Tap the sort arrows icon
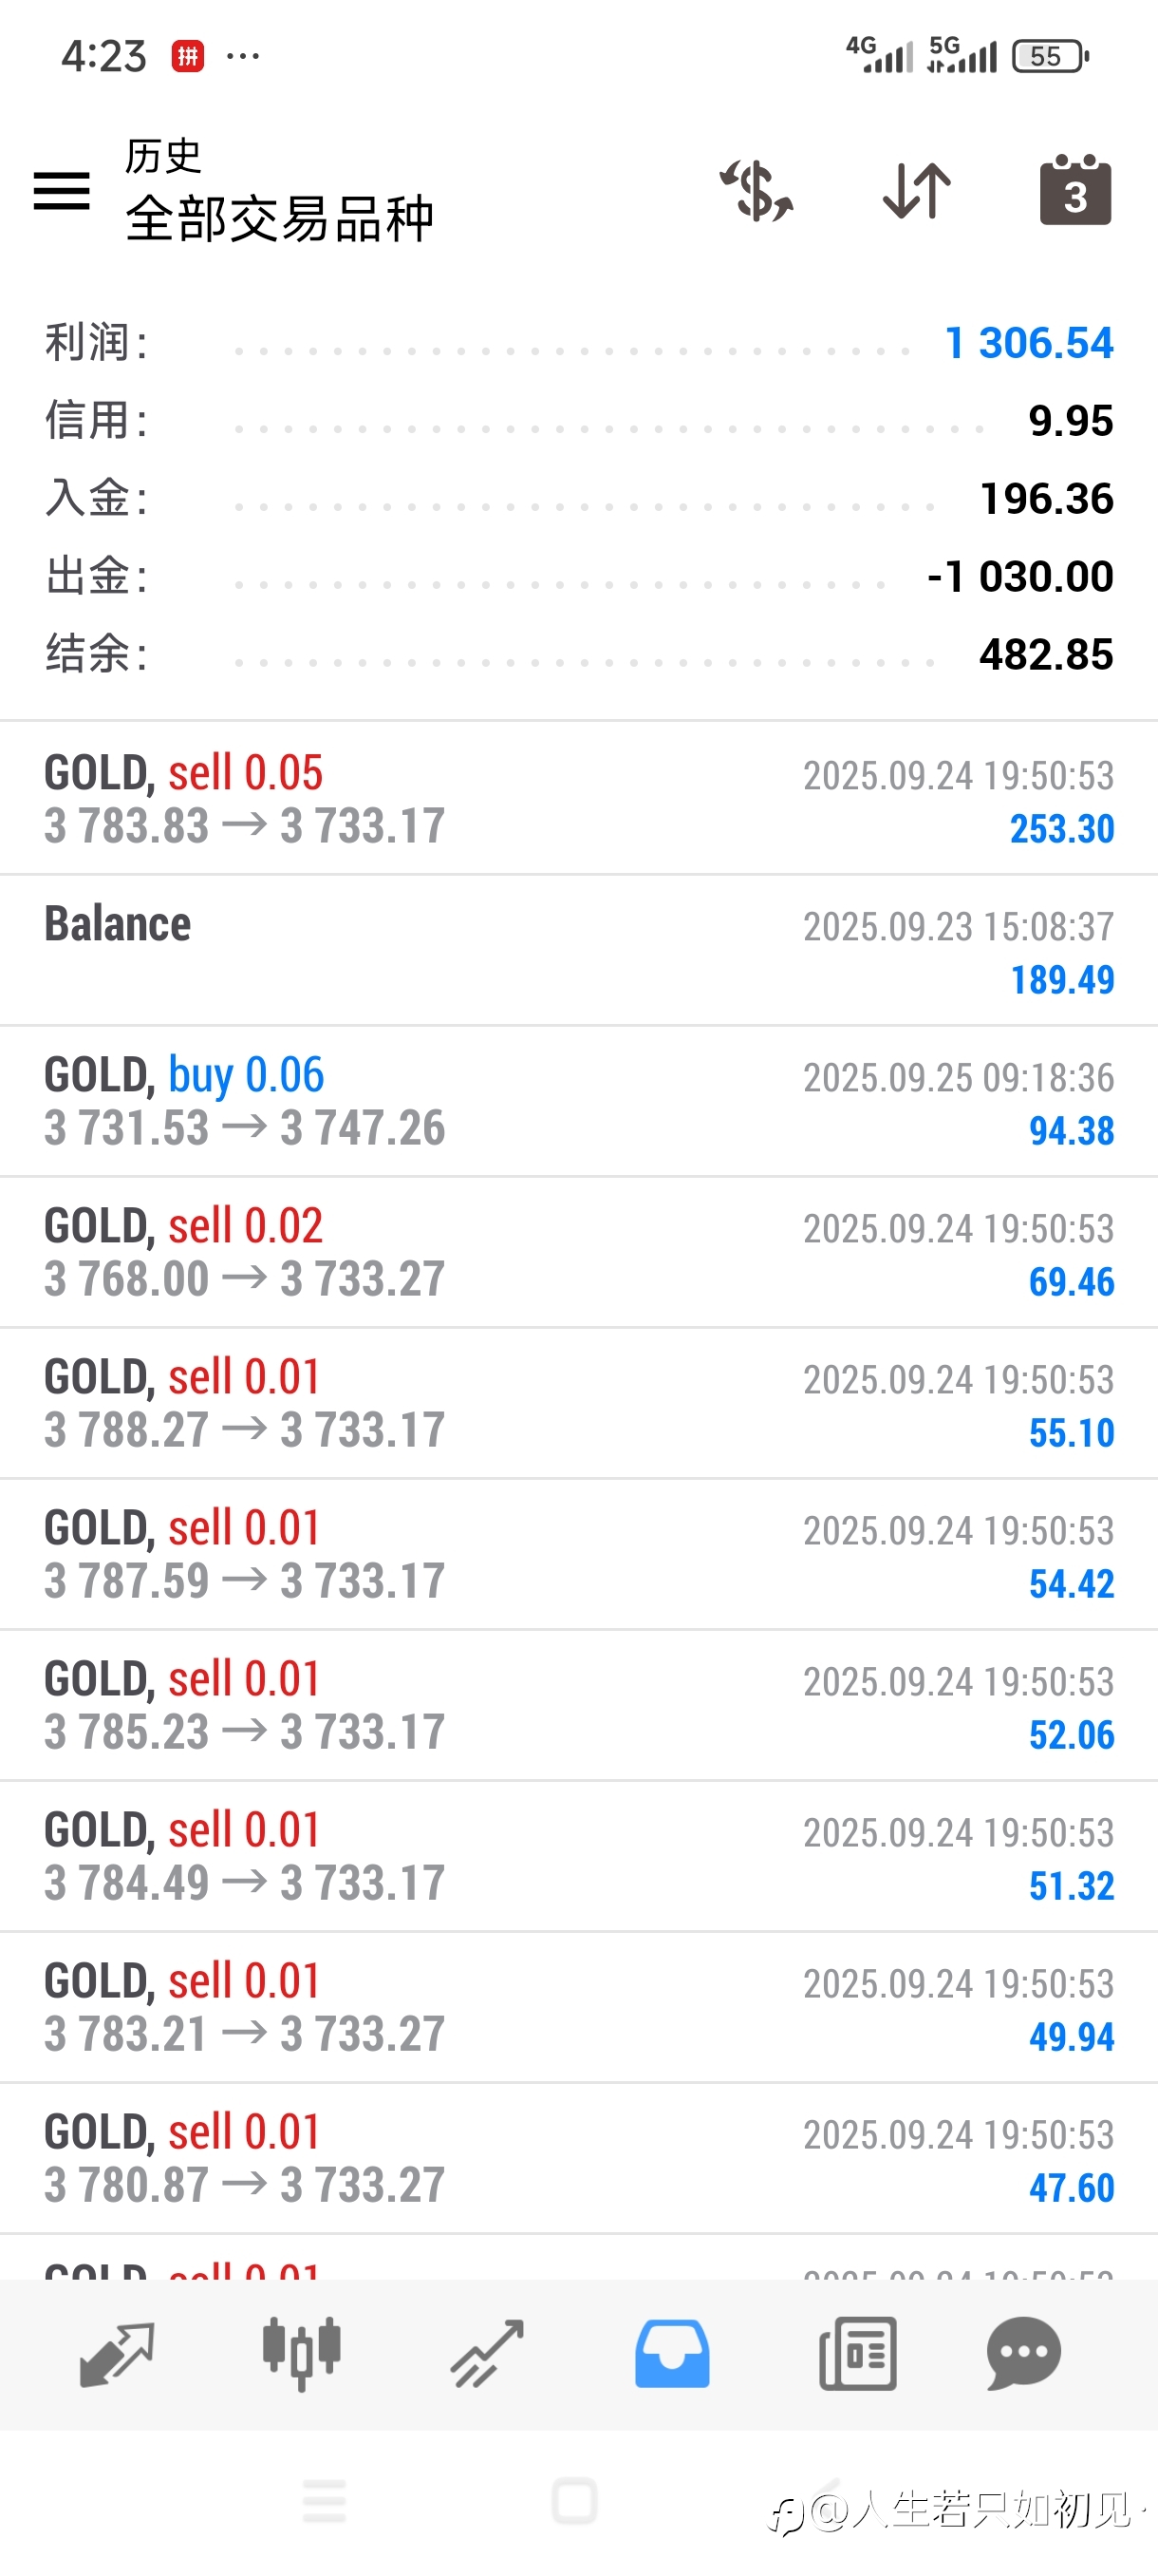 click(916, 190)
